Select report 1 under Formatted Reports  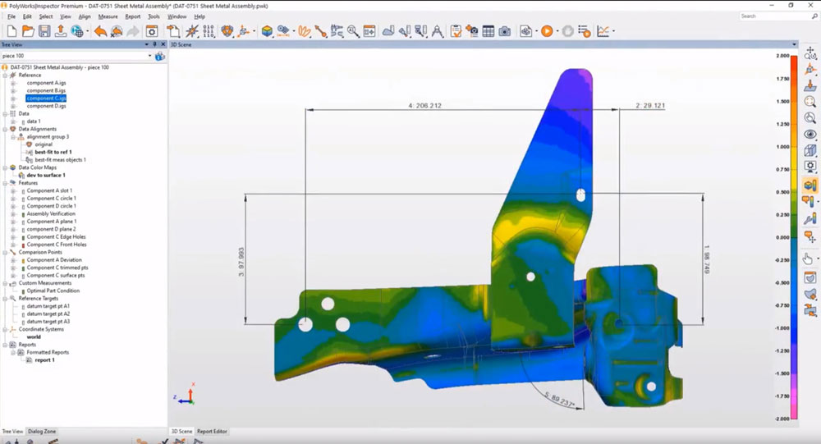click(x=44, y=360)
